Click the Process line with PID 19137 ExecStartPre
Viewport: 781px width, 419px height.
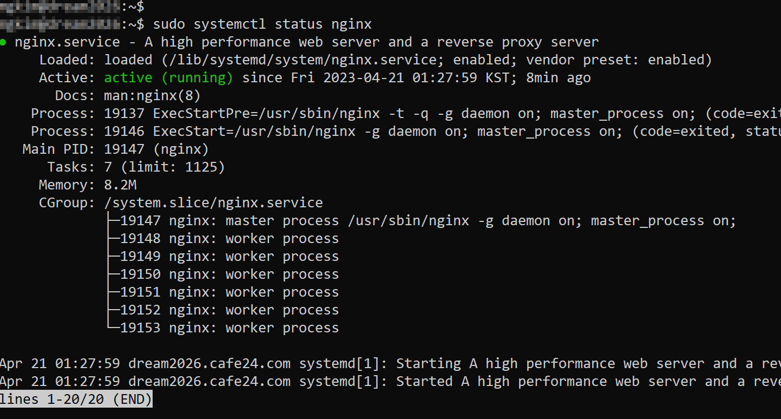point(406,114)
